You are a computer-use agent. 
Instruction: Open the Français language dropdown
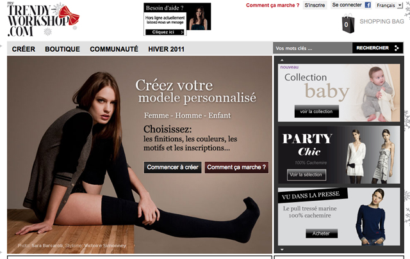[x=389, y=5]
